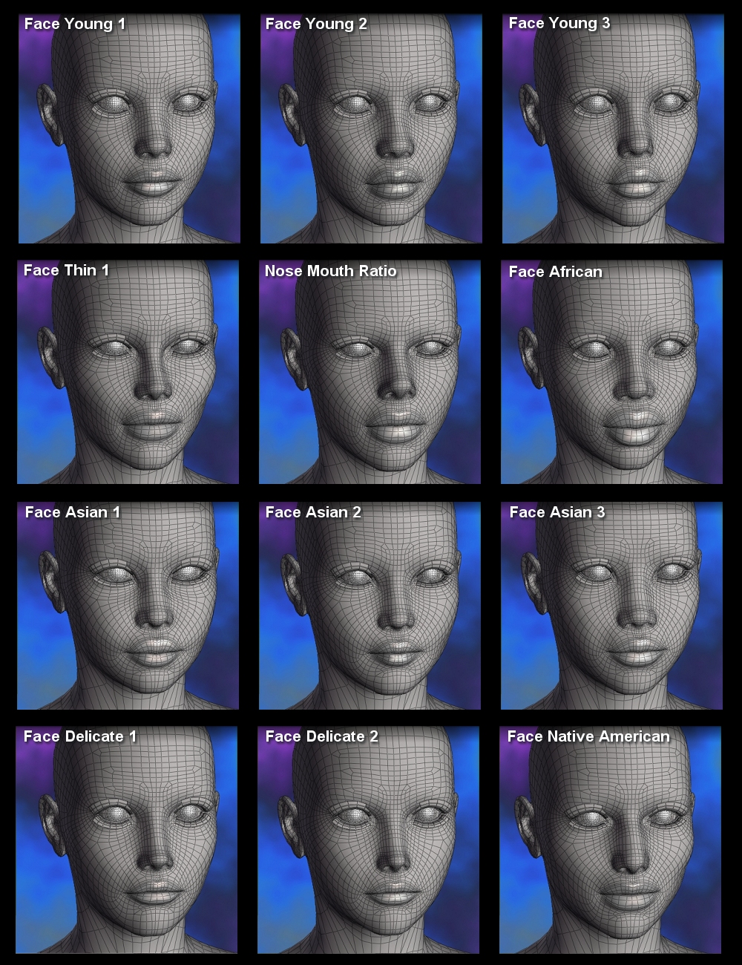Select the Face Young 3 thumbnail

point(613,126)
